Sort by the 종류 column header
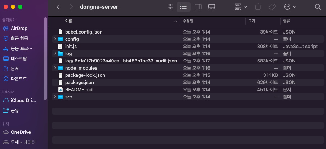 (286, 21)
